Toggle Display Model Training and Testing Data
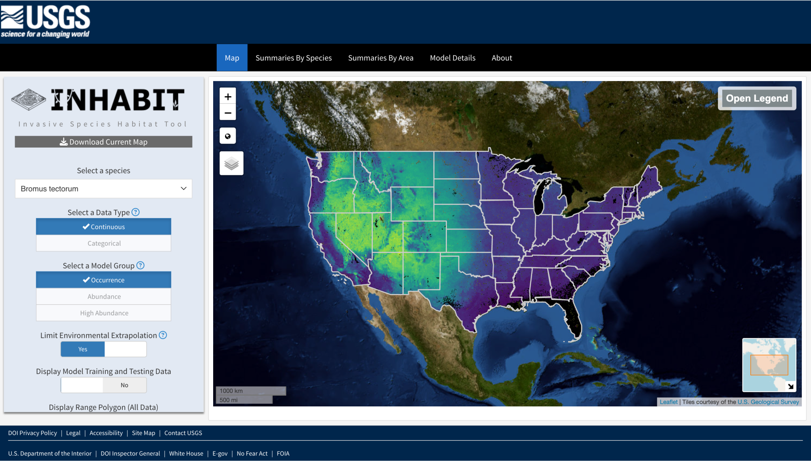 coord(103,385)
